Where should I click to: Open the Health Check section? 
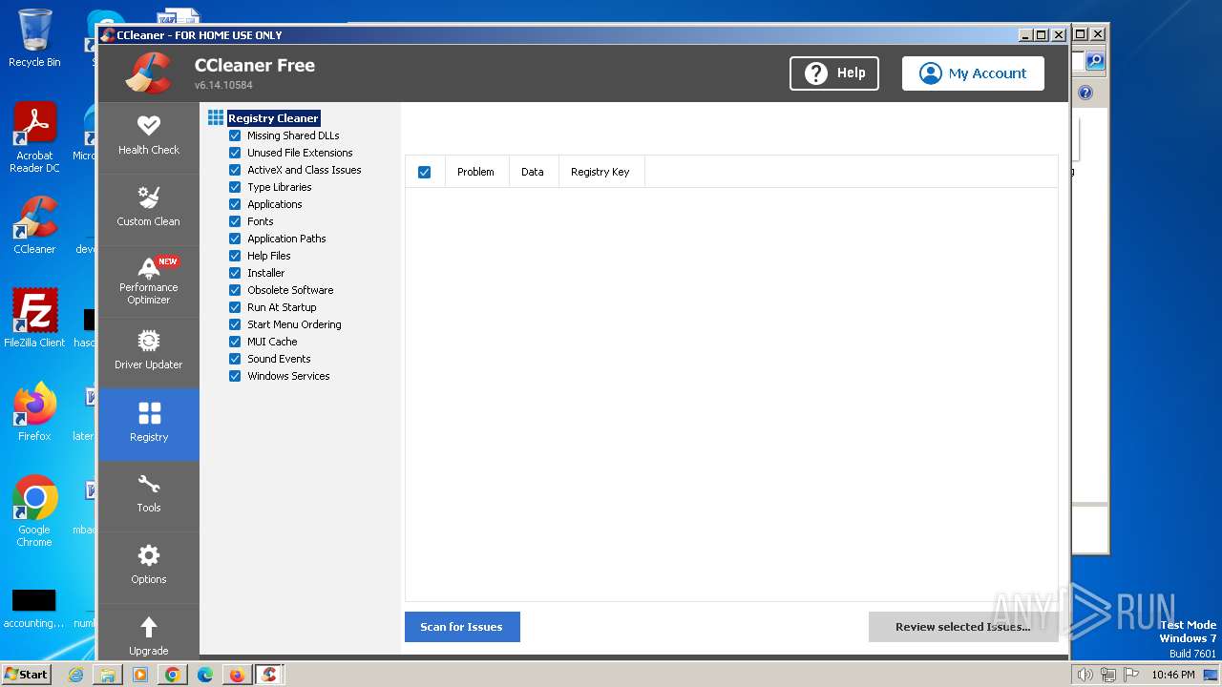click(x=148, y=137)
